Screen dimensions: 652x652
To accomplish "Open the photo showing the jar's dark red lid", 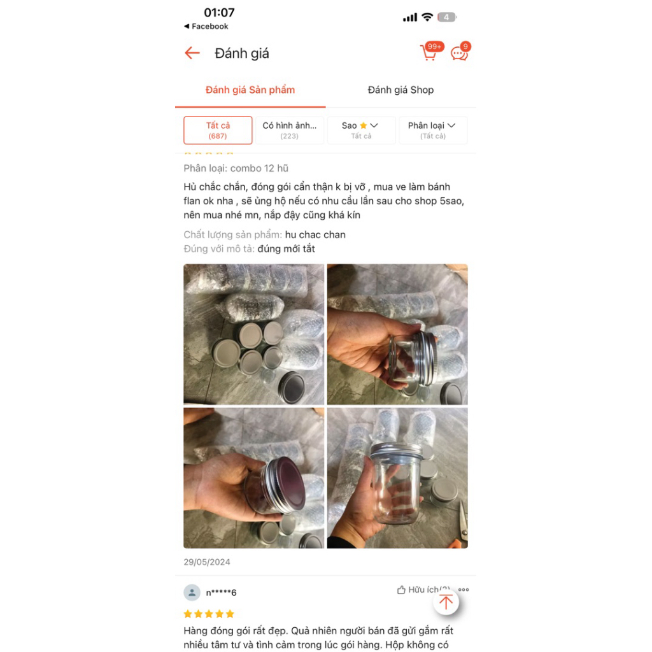I will (x=253, y=478).
